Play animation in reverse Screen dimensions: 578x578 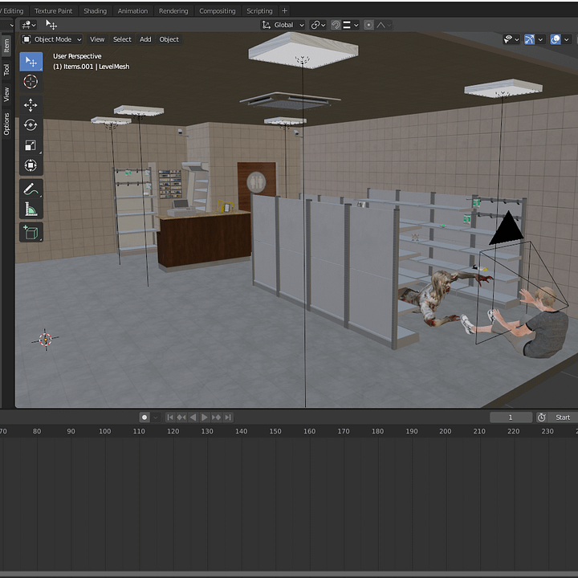[193, 417]
